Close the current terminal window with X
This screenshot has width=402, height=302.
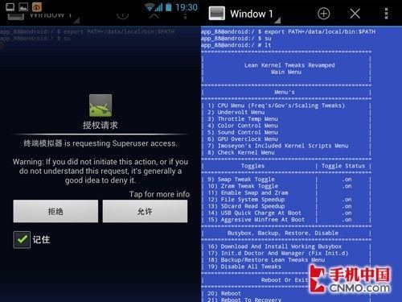click(x=355, y=14)
